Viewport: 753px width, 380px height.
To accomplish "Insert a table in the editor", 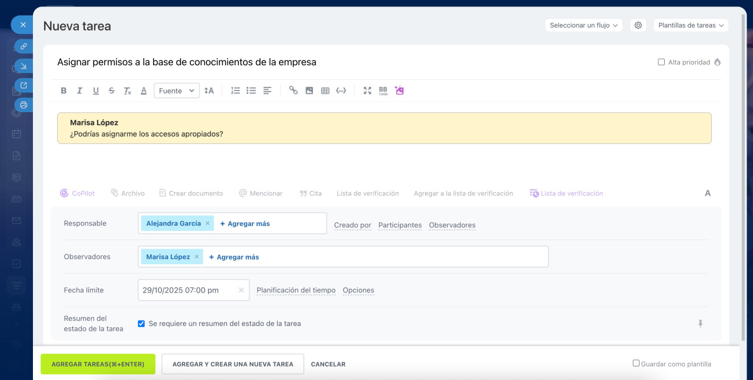I will [x=325, y=90].
